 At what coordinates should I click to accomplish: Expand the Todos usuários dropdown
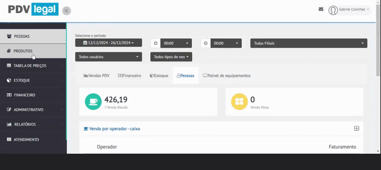click(x=108, y=57)
